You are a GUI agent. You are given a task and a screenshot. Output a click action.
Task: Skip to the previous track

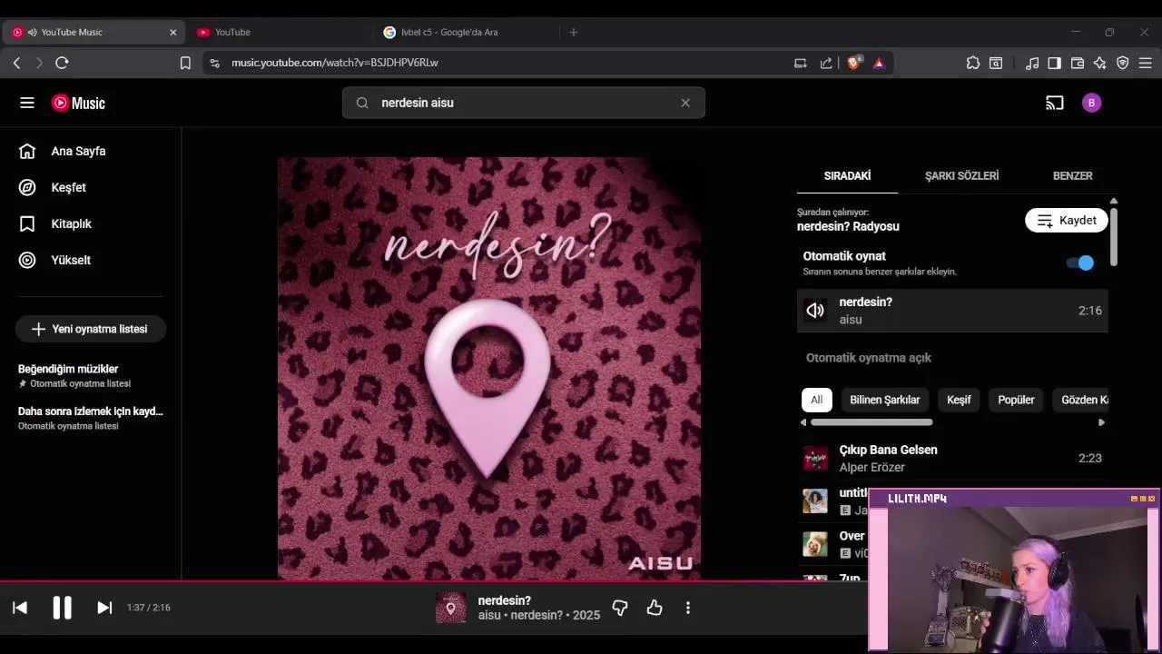(20, 608)
